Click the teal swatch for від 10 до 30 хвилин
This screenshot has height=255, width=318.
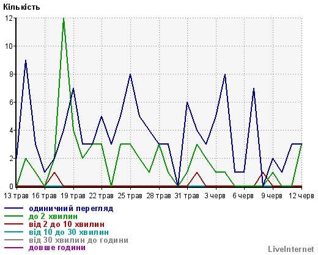(x=14, y=232)
